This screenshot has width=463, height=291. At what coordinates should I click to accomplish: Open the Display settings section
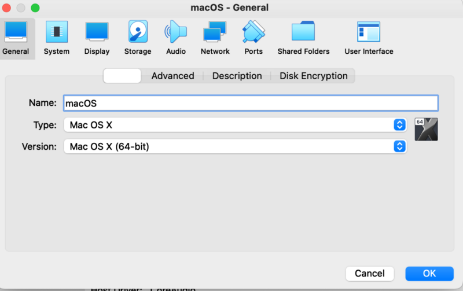[x=97, y=38]
